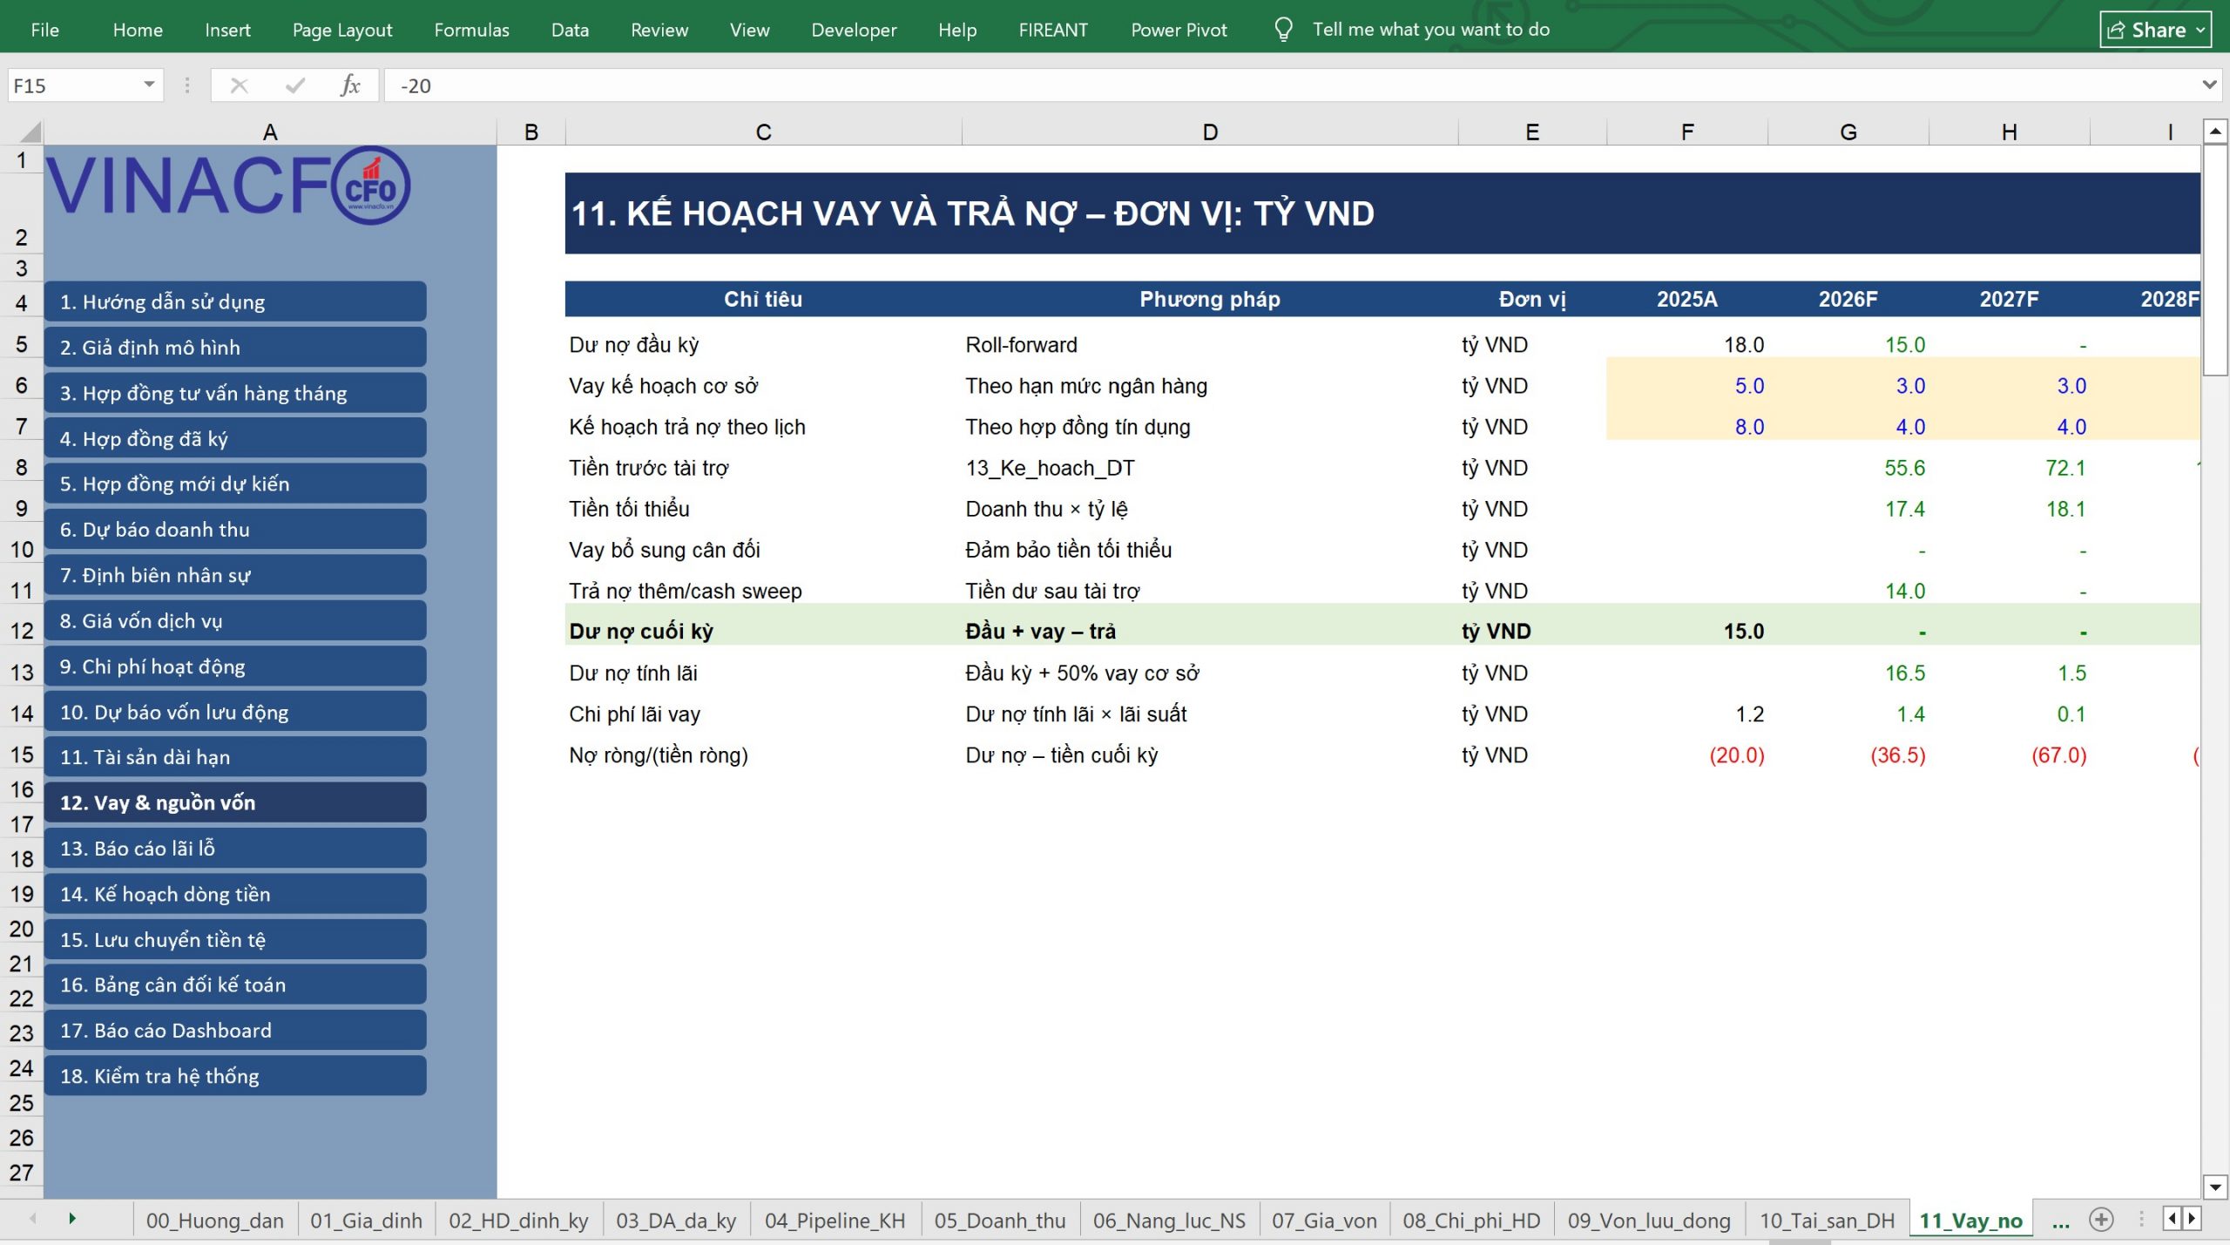Image resolution: width=2230 pixels, height=1245 pixels.
Task: Click the formula bar showing -20
Action: tap(1289, 85)
